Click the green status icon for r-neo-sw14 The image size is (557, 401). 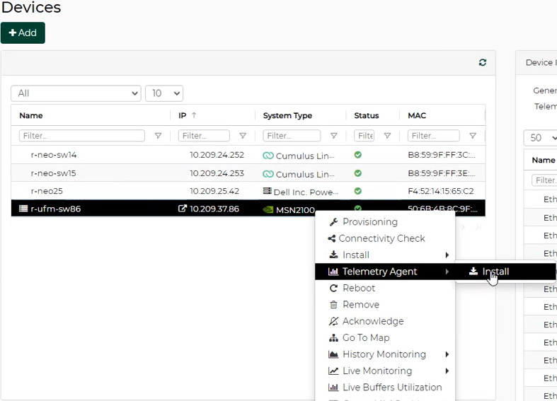[x=358, y=155]
